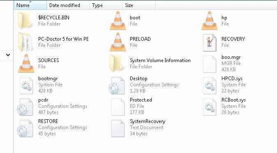Image resolution: width=277 pixels, height=153 pixels.
Task: Click the RESTORE file name
Action: (48, 121)
